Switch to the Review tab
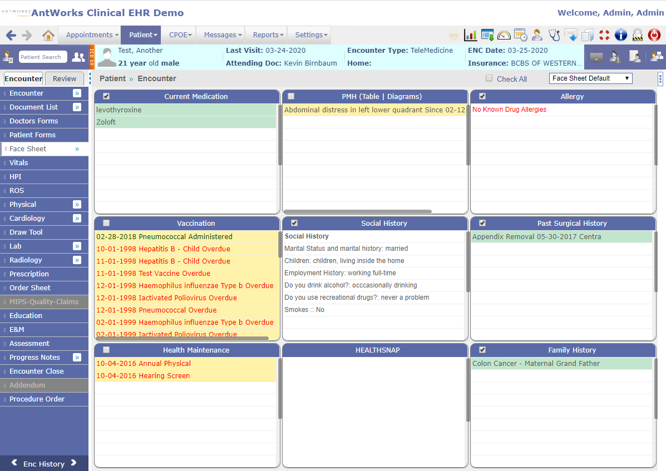 tap(65, 78)
